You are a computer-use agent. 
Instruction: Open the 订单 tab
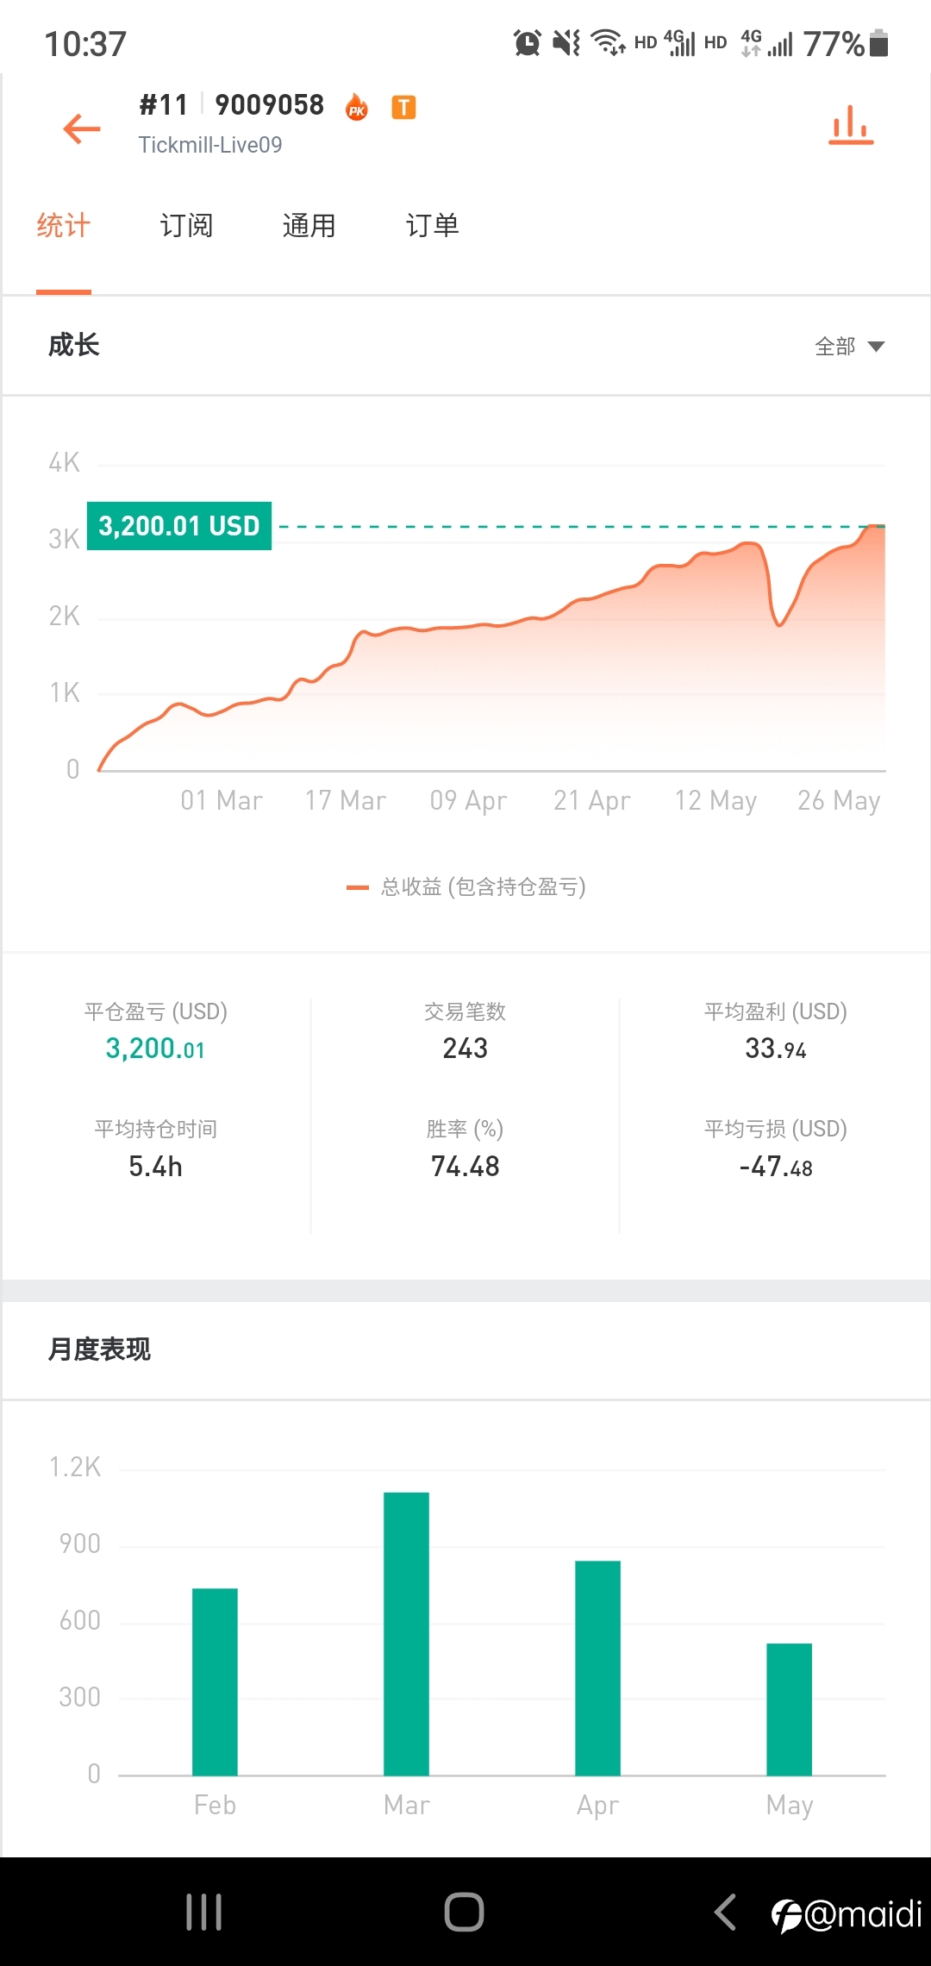click(432, 226)
